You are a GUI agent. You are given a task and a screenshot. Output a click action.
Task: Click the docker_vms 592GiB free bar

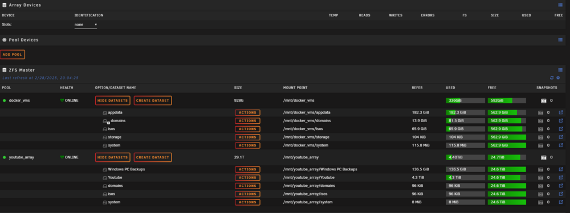(x=507, y=101)
